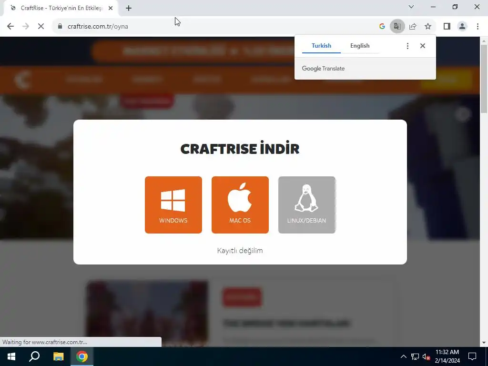
Task: Switch translate popup to English
Action: pyautogui.click(x=360, y=46)
